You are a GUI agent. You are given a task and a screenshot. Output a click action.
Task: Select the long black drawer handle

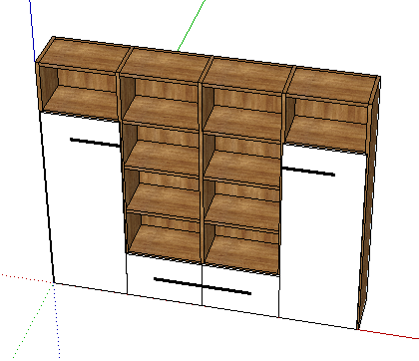[203, 286]
